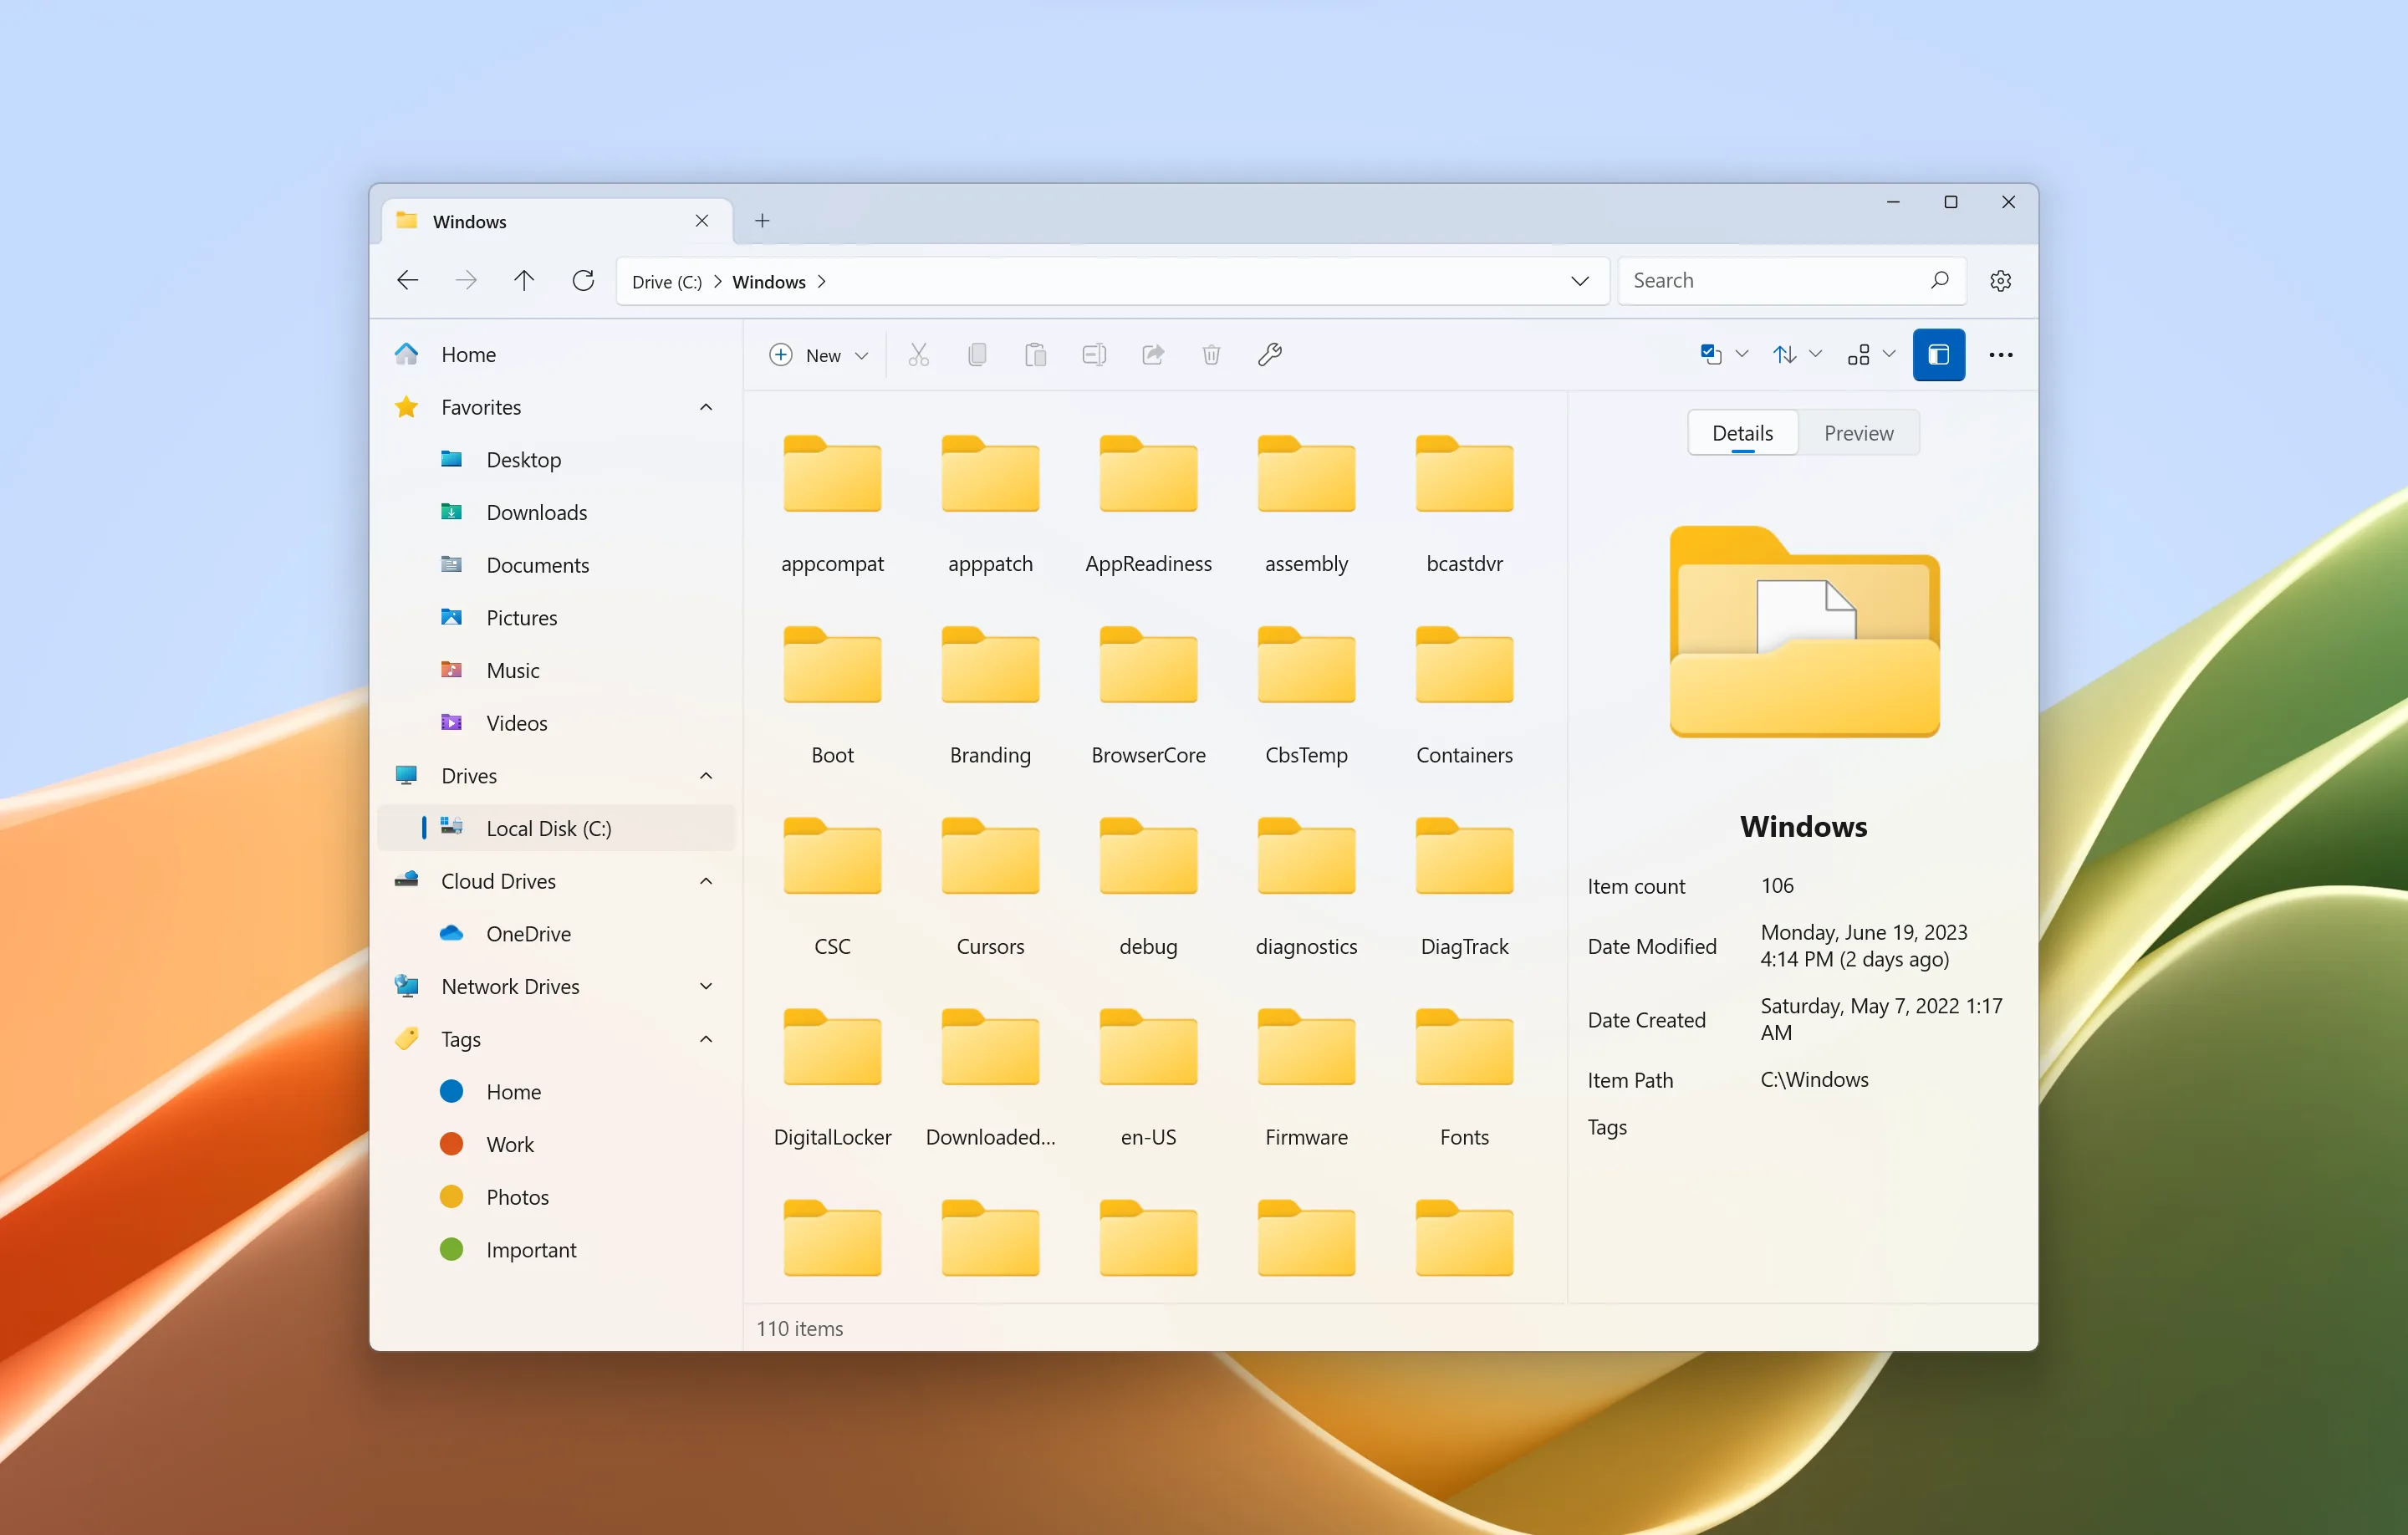Open the Settings gear icon
The height and width of the screenshot is (1535, 2408).
[2000, 281]
